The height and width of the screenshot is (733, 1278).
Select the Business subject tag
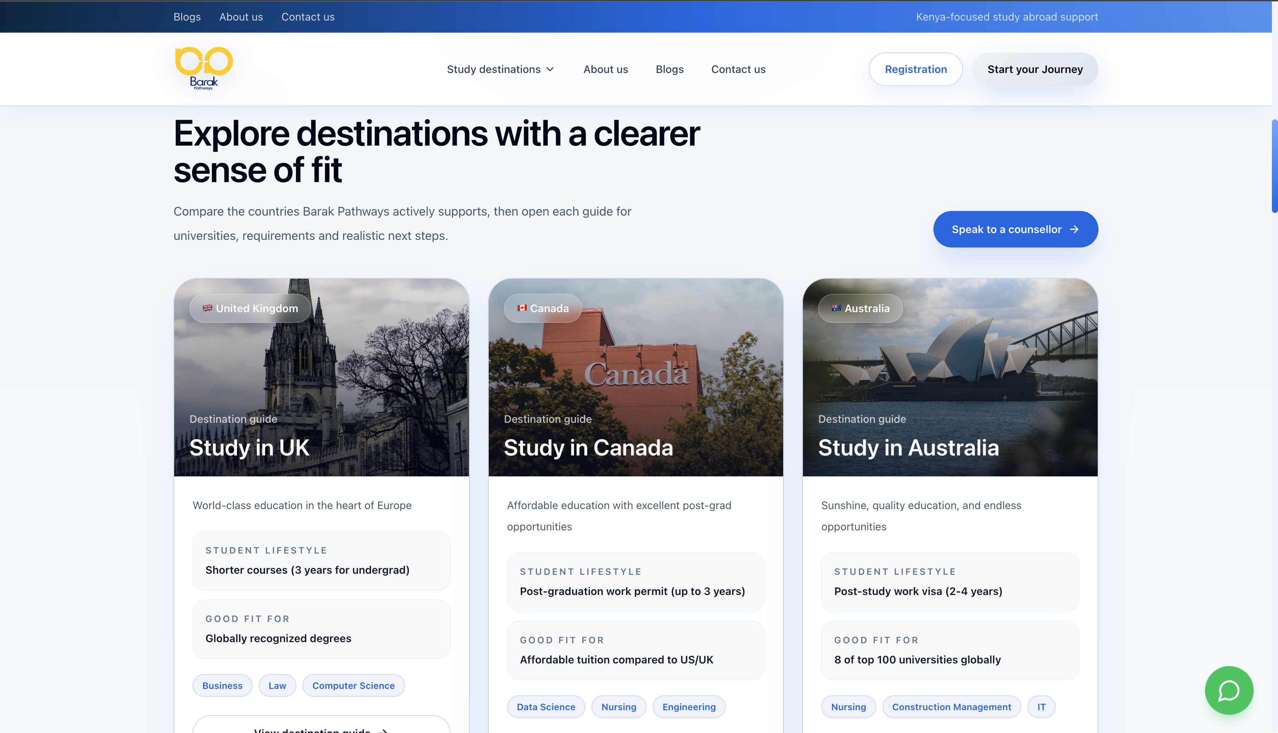pos(222,686)
